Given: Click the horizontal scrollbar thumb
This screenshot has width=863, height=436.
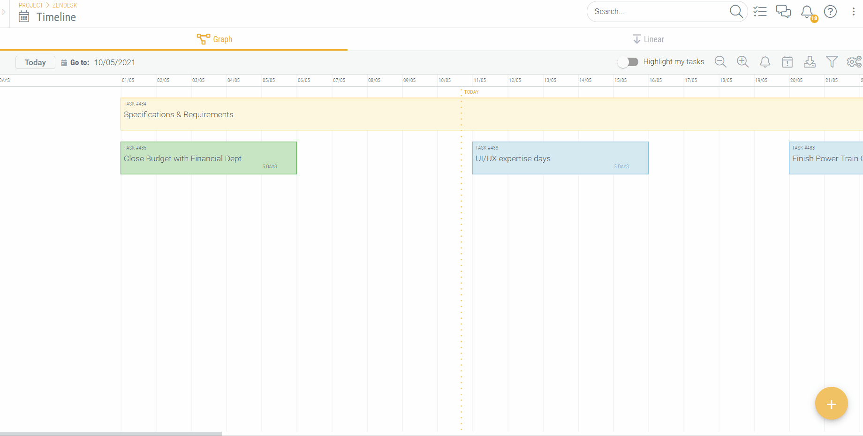Looking at the screenshot, I should click(111, 434).
